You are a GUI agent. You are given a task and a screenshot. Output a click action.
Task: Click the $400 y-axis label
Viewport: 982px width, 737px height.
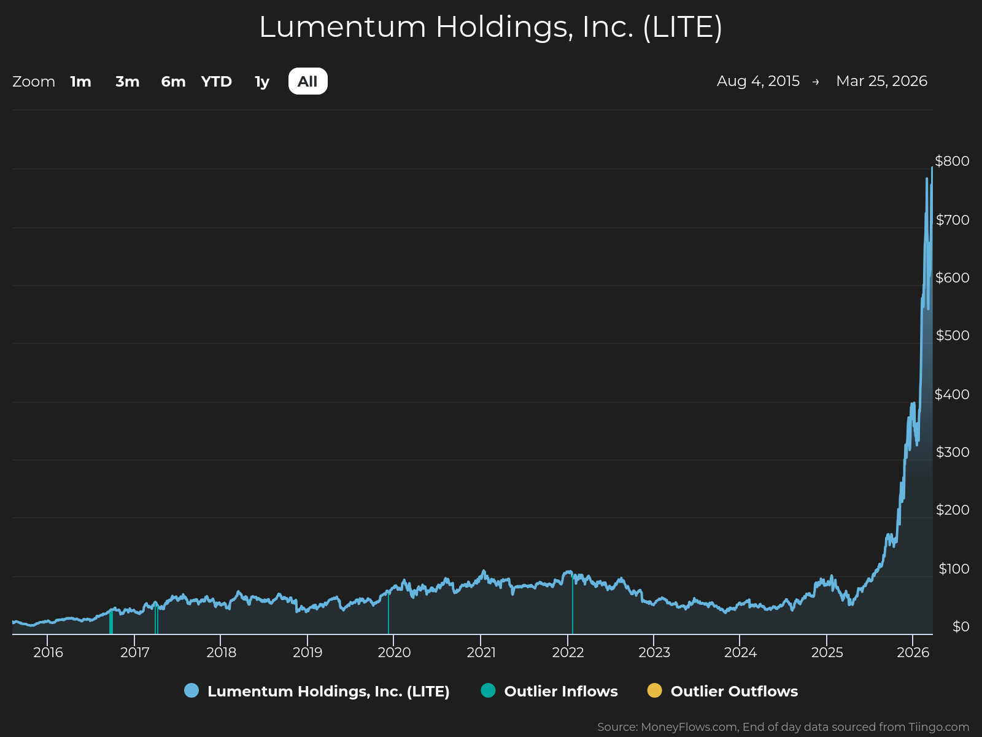click(952, 394)
